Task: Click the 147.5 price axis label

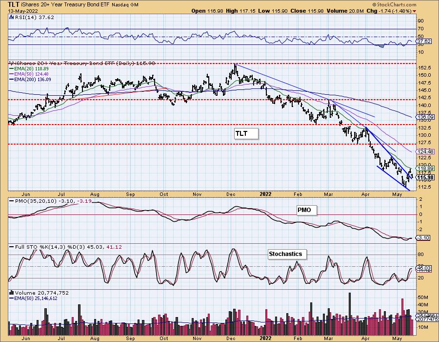Action: (x=425, y=83)
